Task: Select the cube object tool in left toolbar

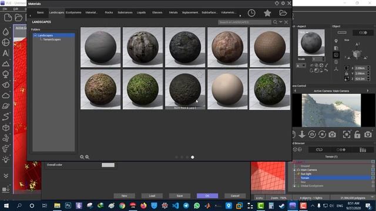Action: tap(6, 128)
